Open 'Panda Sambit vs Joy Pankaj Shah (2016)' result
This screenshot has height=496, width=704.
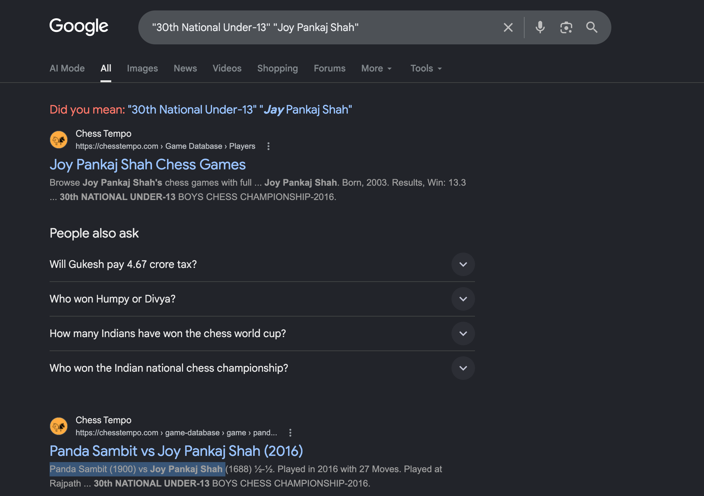point(176,451)
